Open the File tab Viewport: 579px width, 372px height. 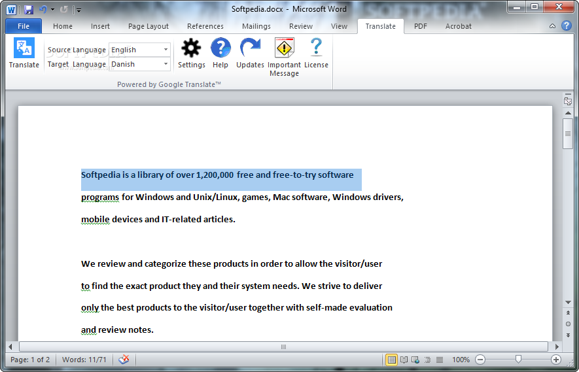click(24, 26)
